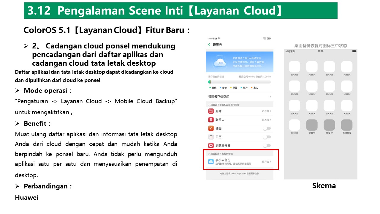Tap the 日历 calendar icon
The image size is (380, 214).
pos(211,137)
